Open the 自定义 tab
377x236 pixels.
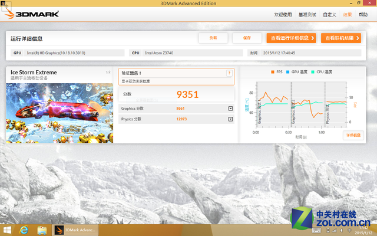tap(329, 15)
